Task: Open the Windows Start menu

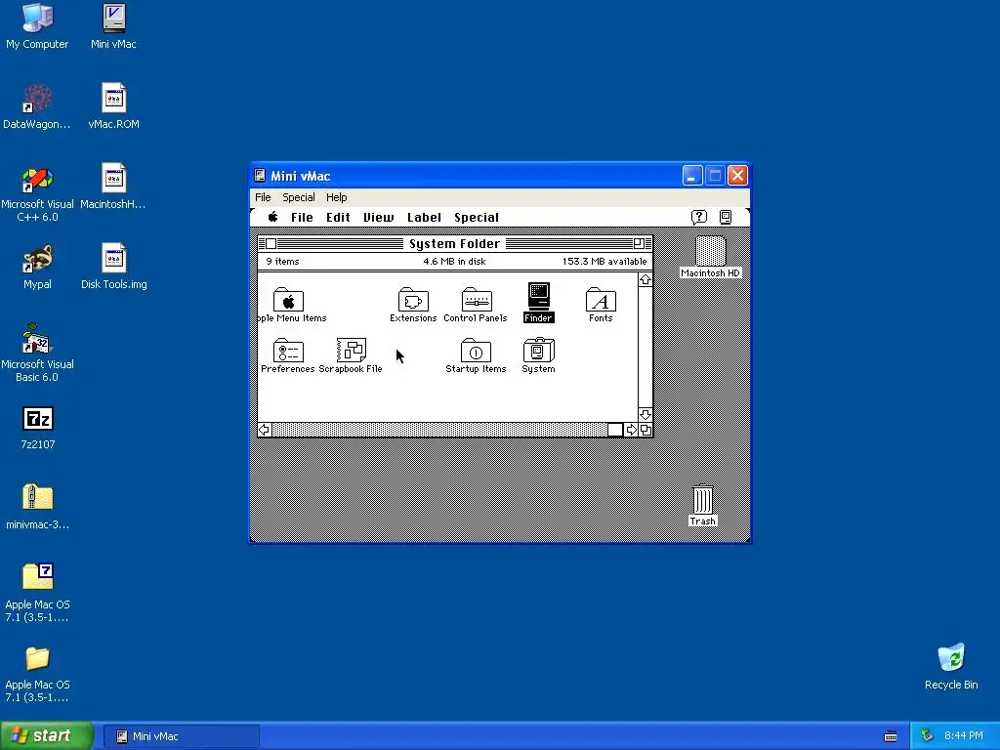Action: [46, 735]
